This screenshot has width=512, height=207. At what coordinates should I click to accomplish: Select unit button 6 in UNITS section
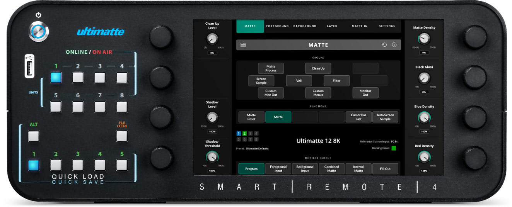(x=78, y=106)
